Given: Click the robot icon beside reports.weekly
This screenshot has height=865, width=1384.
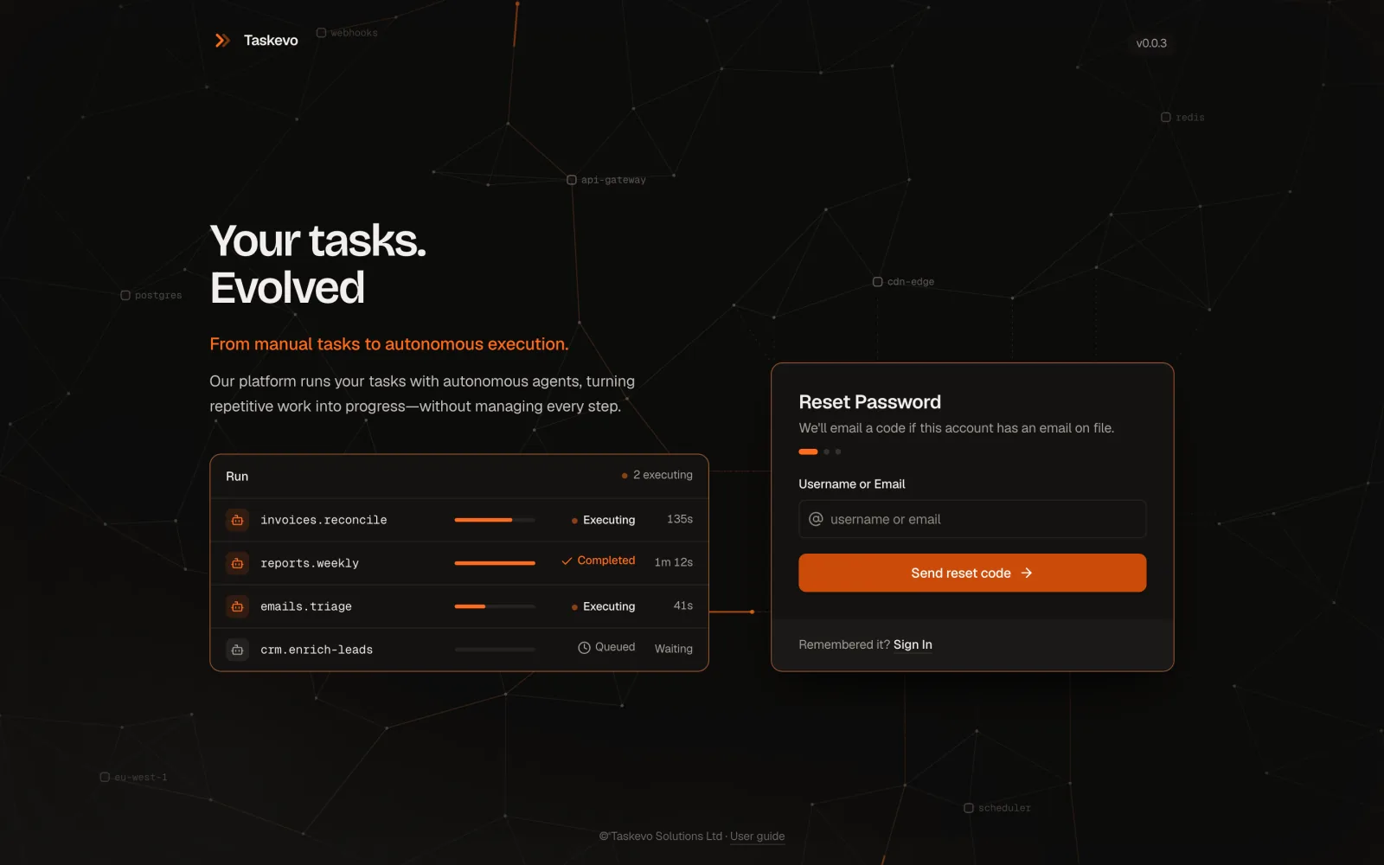Looking at the screenshot, I should (237, 563).
